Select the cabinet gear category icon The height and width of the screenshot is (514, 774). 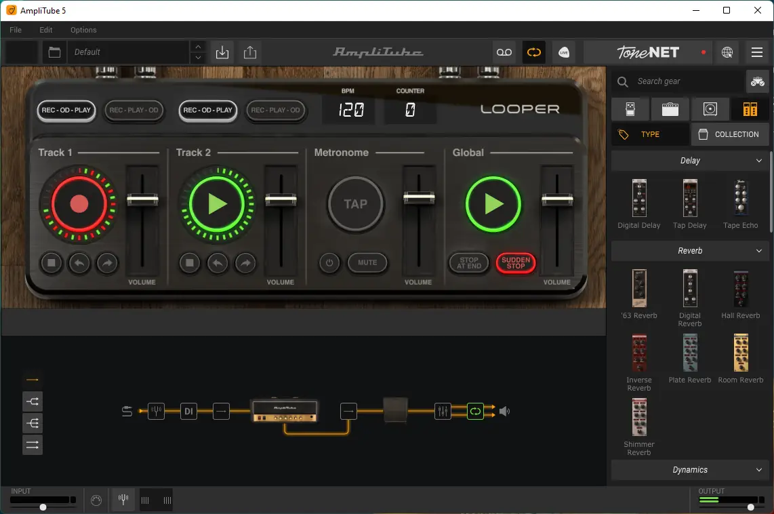pyautogui.click(x=710, y=109)
